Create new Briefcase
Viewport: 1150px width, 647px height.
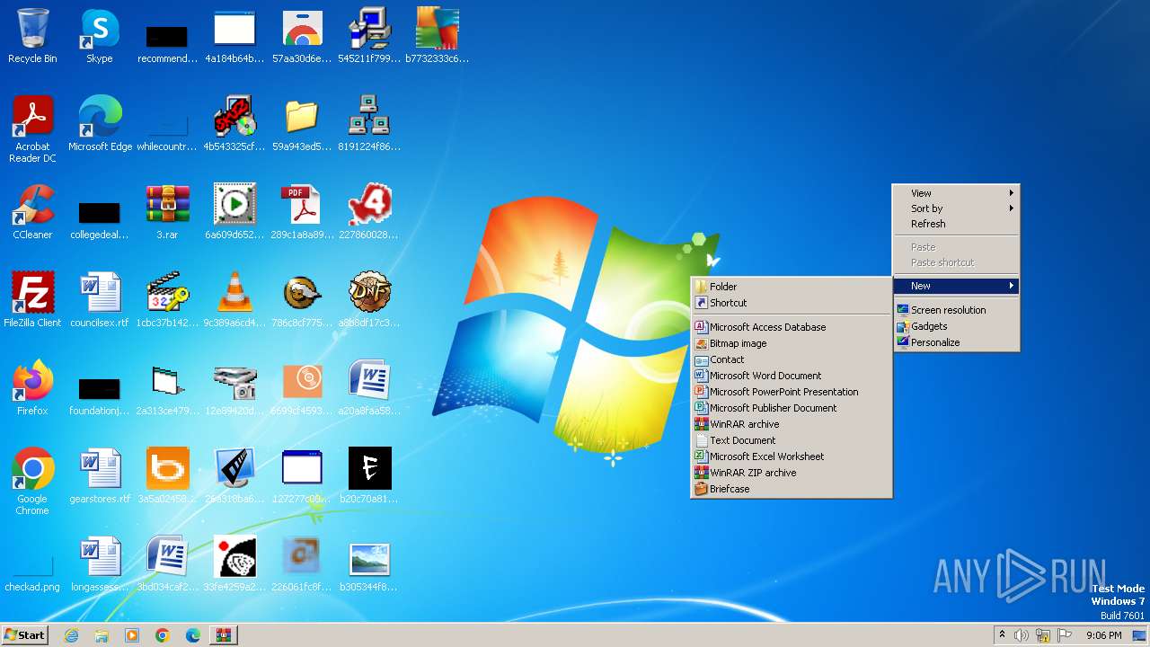pos(791,489)
